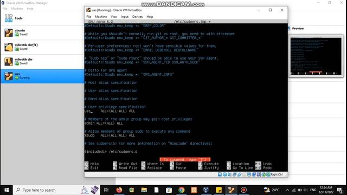Click the Bandicam record icon in taskbar

point(243,190)
